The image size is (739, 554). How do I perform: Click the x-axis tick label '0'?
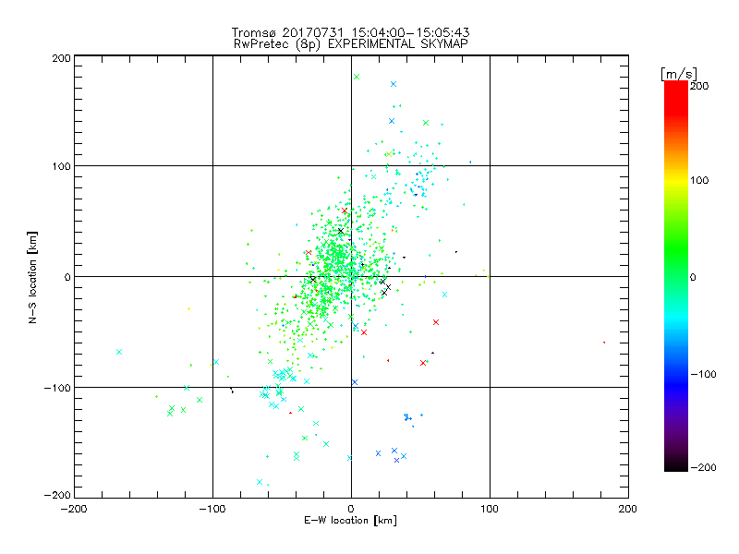[351, 509]
